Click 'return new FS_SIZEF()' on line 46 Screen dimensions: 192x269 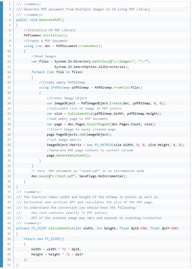click(x=44, y=239)
